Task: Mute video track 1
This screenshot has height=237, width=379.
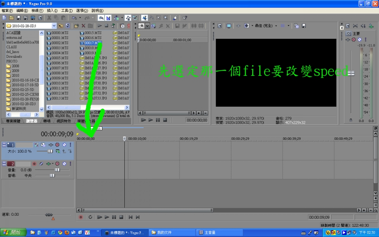Action: coord(64,145)
